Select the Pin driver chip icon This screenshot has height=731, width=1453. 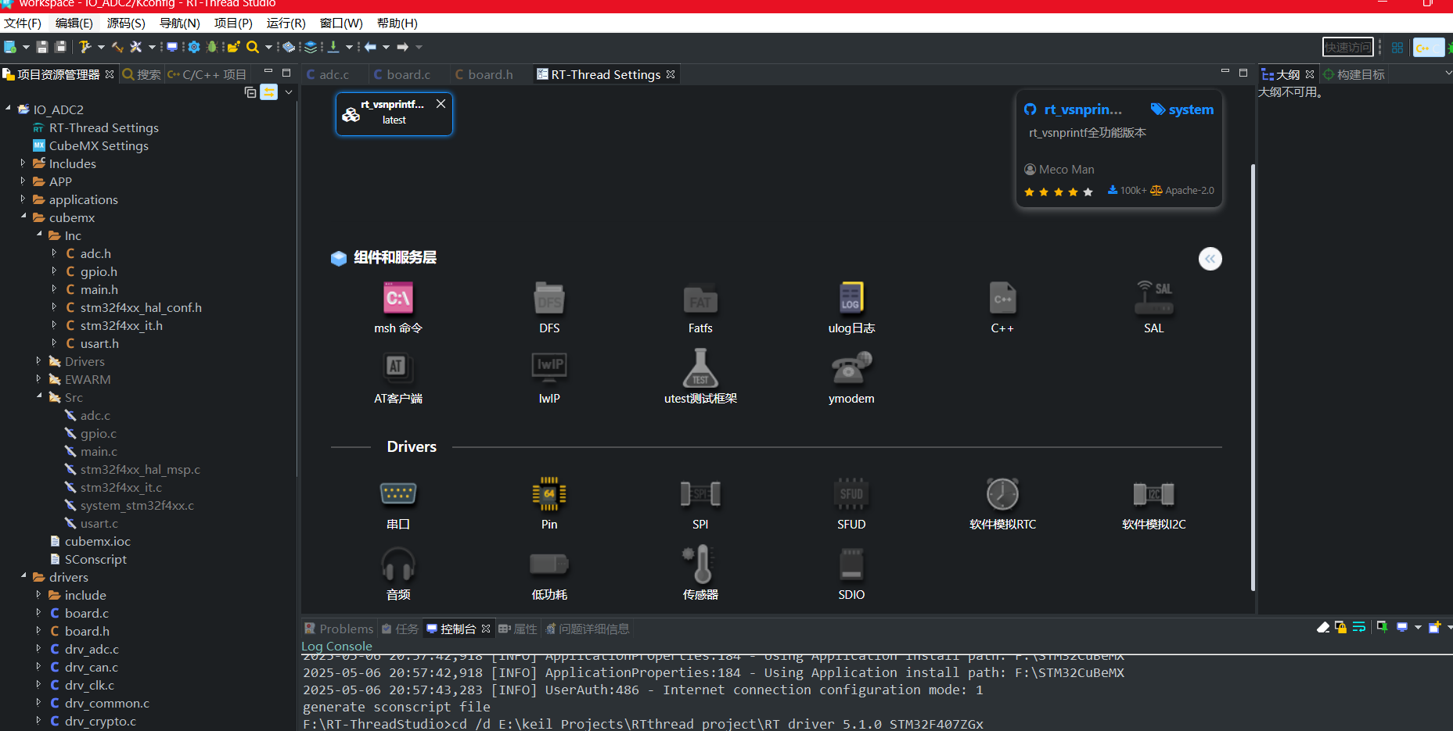point(549,494)
